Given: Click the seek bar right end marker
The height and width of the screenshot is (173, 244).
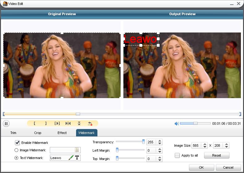Looking at the screenshot, I should point(240,114).
